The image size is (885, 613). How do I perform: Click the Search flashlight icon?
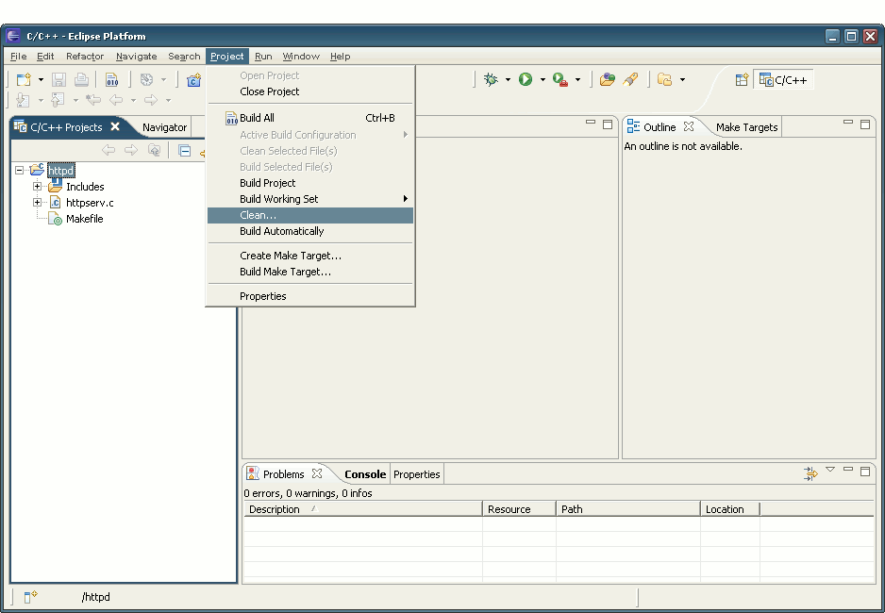630,79
